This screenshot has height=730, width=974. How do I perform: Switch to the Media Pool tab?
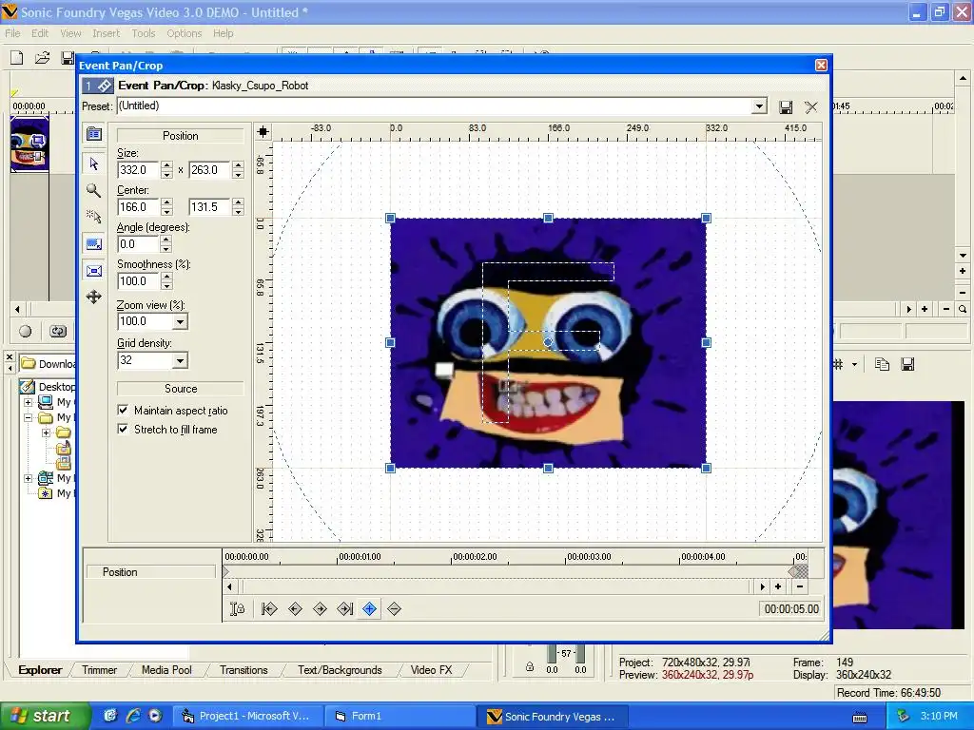166,670
